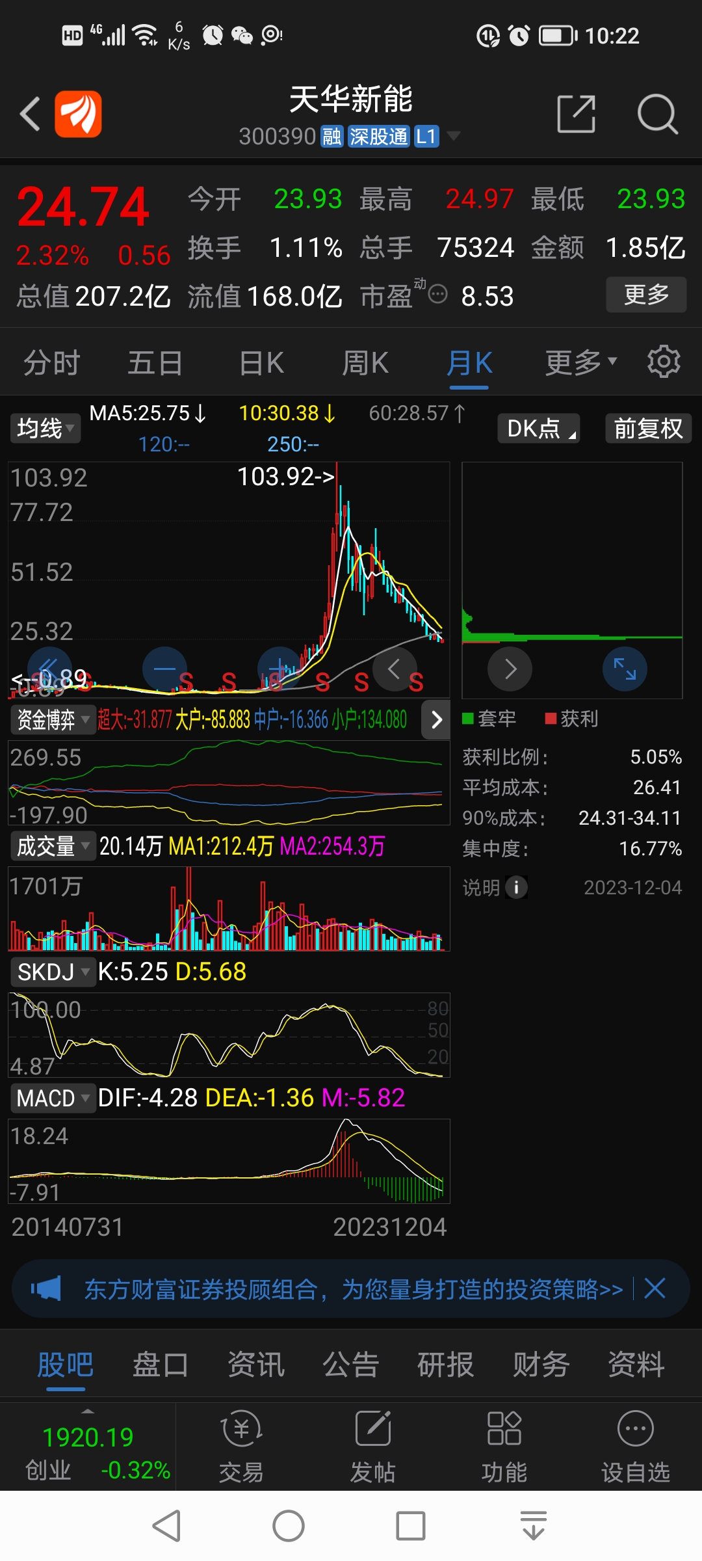
Task: Tap the back arrow in header
Action: (x=30, y=114)
